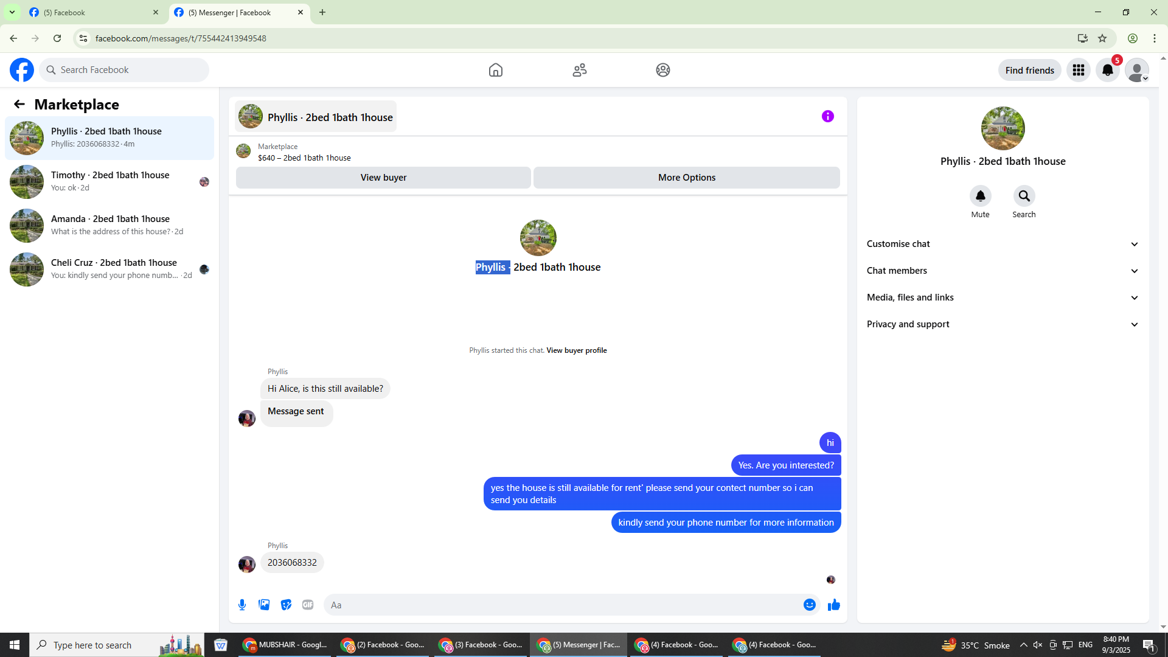Open the notifications bell icon

pos(1108,70)
